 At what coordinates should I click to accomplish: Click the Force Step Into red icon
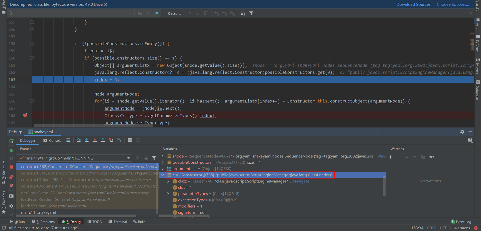tap(95, 140)
